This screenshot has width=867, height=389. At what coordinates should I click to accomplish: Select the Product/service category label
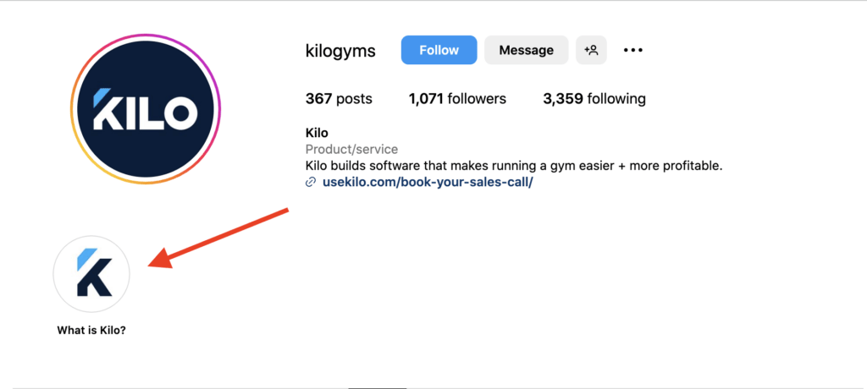pyautogui.click(x=351, y=149)
